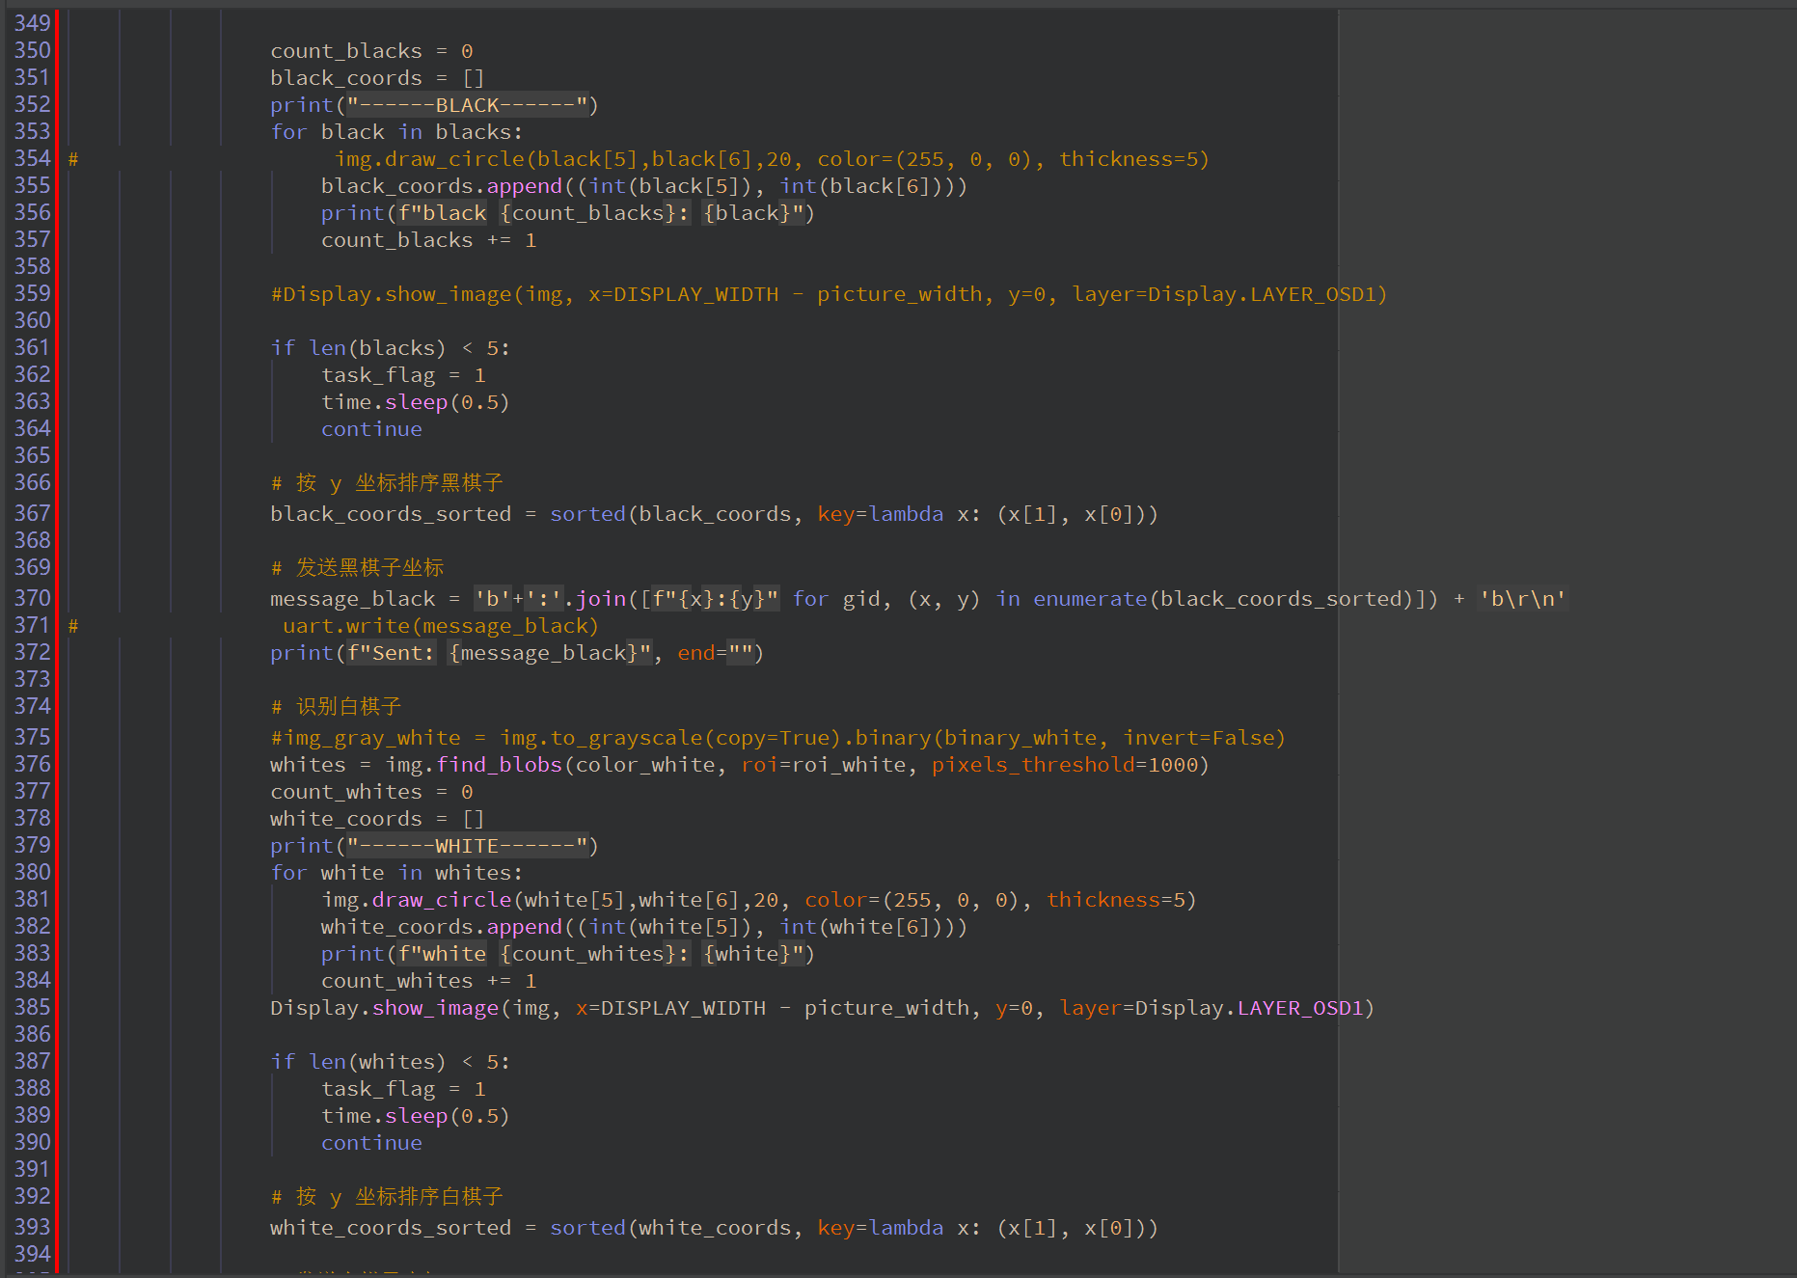Click the 'count_blacks += 1' line

(x=428, y=240)
